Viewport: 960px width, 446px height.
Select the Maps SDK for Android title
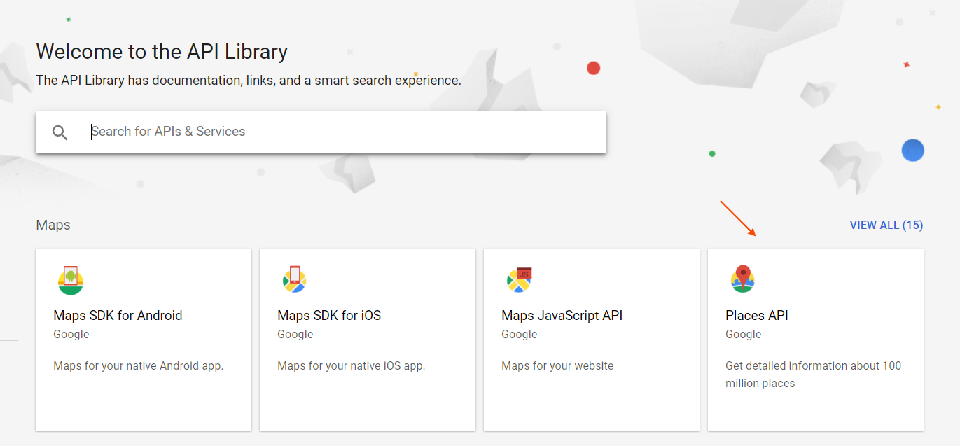point(118,315)
